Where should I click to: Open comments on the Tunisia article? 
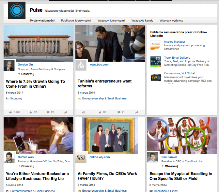tap(119, 112)
